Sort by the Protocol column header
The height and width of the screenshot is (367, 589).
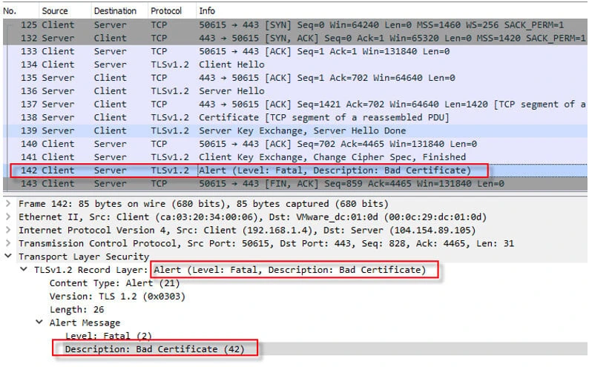click(166, 11)
